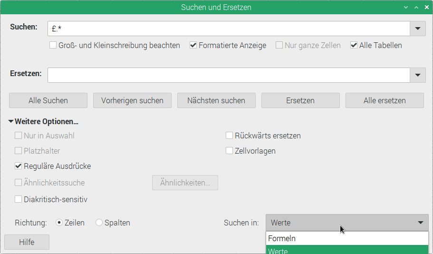Click Vorherigen suchen button

pos(132,100)
